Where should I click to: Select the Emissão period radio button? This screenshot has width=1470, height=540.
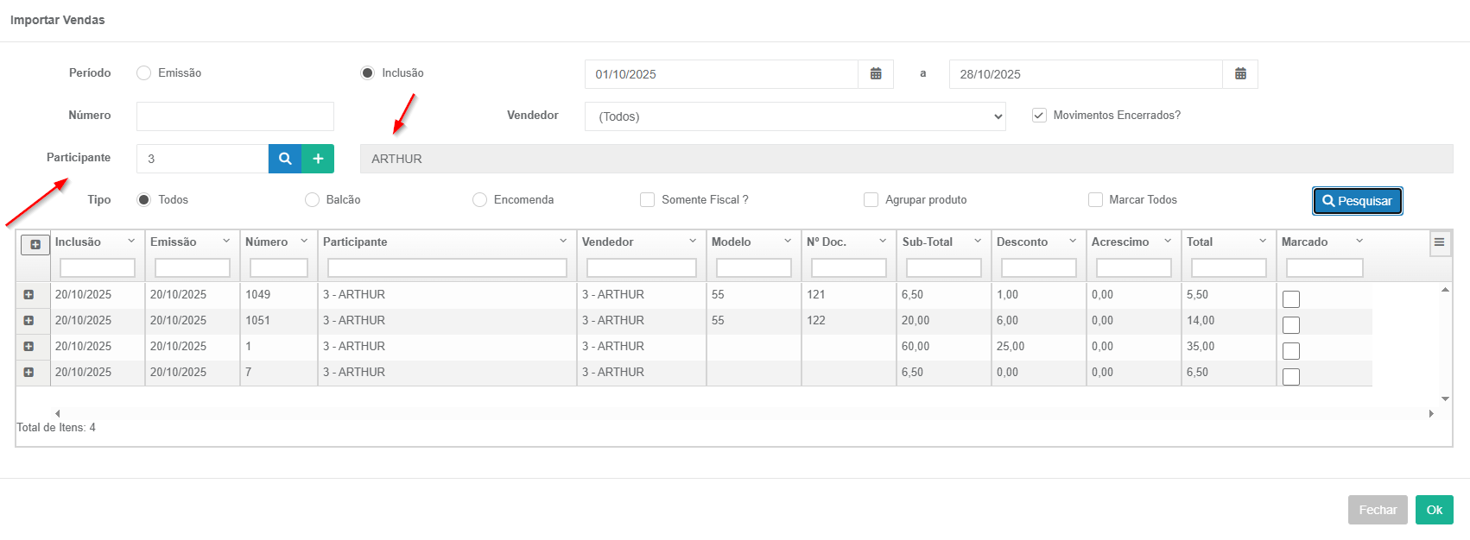tap(144, 73)
